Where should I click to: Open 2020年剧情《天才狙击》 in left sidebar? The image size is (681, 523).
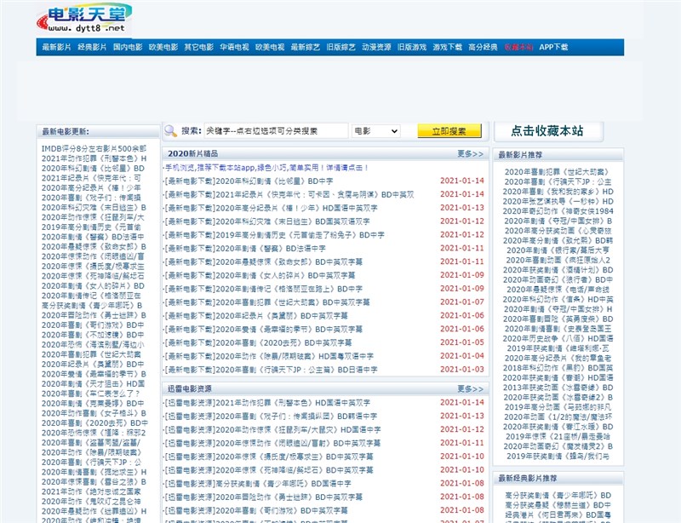coord(94,384)
